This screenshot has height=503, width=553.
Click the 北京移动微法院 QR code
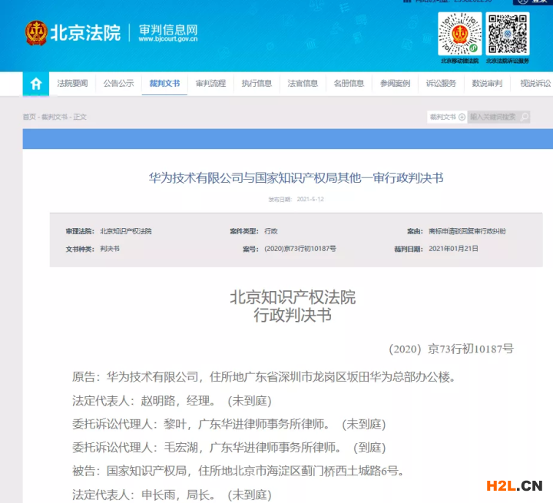tap(459, 34)
